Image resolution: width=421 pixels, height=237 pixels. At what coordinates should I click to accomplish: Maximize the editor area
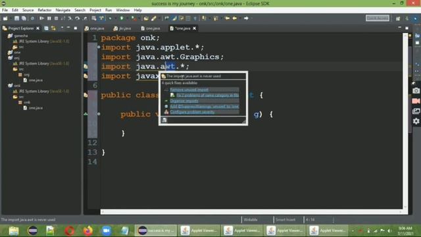coord(407,28)
